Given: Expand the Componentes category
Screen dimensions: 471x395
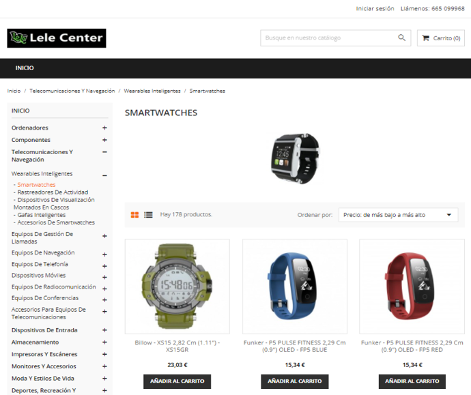Looking at the screenshot, I should point(104,140).
